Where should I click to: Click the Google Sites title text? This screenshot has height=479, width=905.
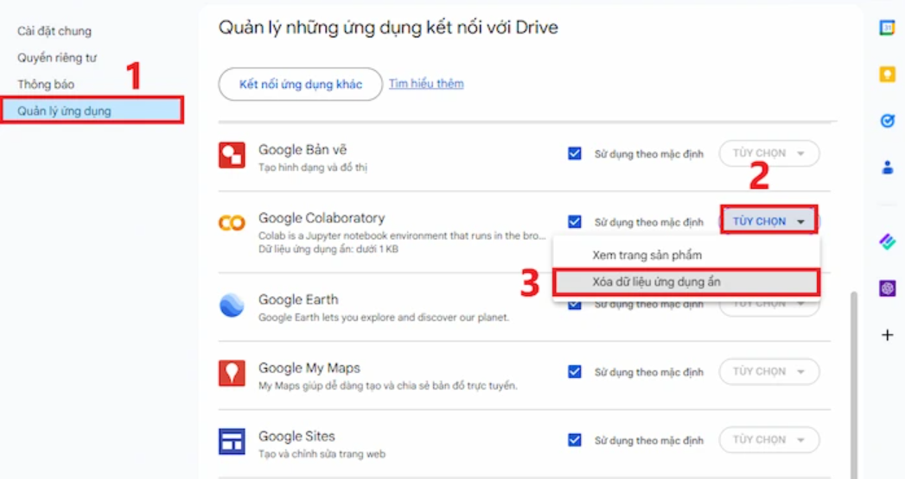point(296,437)
